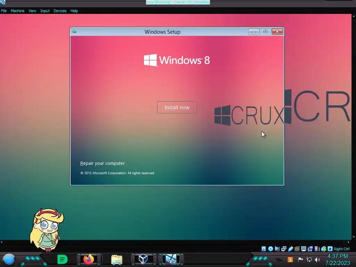Click the mouse integration status icon
Screen dimensions: 356x267
click(324, 249)
